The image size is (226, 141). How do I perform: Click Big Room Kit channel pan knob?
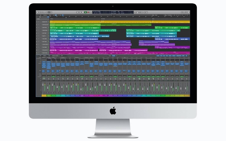(44, 79)
